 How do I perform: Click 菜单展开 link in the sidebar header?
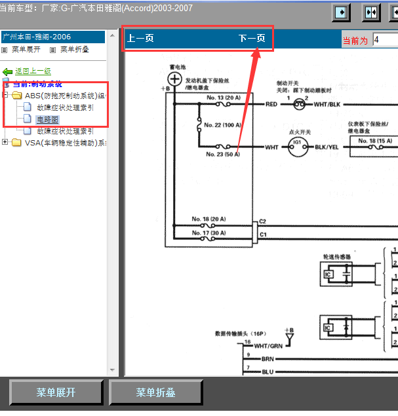point(26,49)
